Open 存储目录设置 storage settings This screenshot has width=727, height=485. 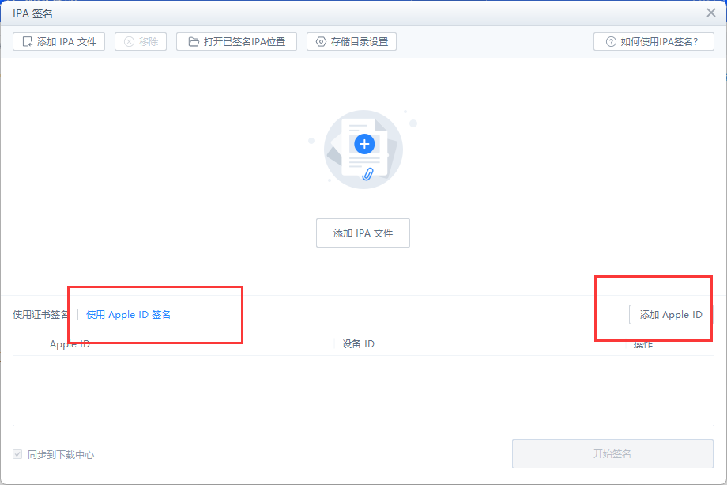[x=352, y=42]
